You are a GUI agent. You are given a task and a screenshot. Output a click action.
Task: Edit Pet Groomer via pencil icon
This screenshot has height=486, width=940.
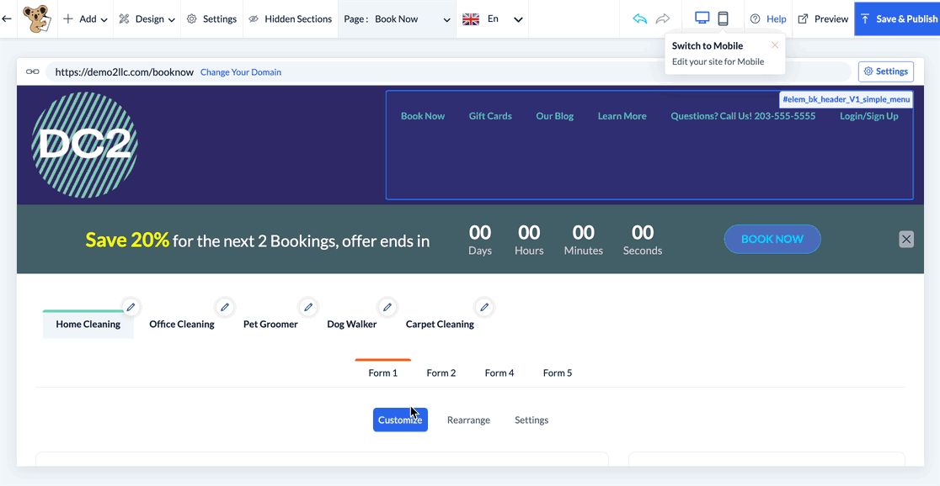coord(308,307)
